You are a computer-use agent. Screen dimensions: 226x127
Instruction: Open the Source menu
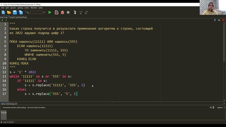[13, 8]
